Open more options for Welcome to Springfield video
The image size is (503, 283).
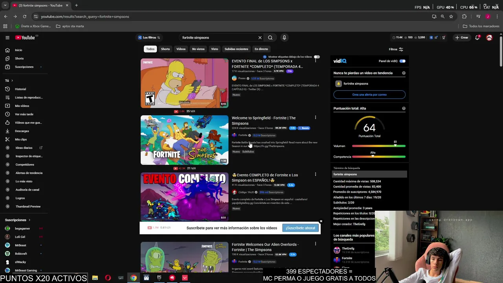click(315, 118)
